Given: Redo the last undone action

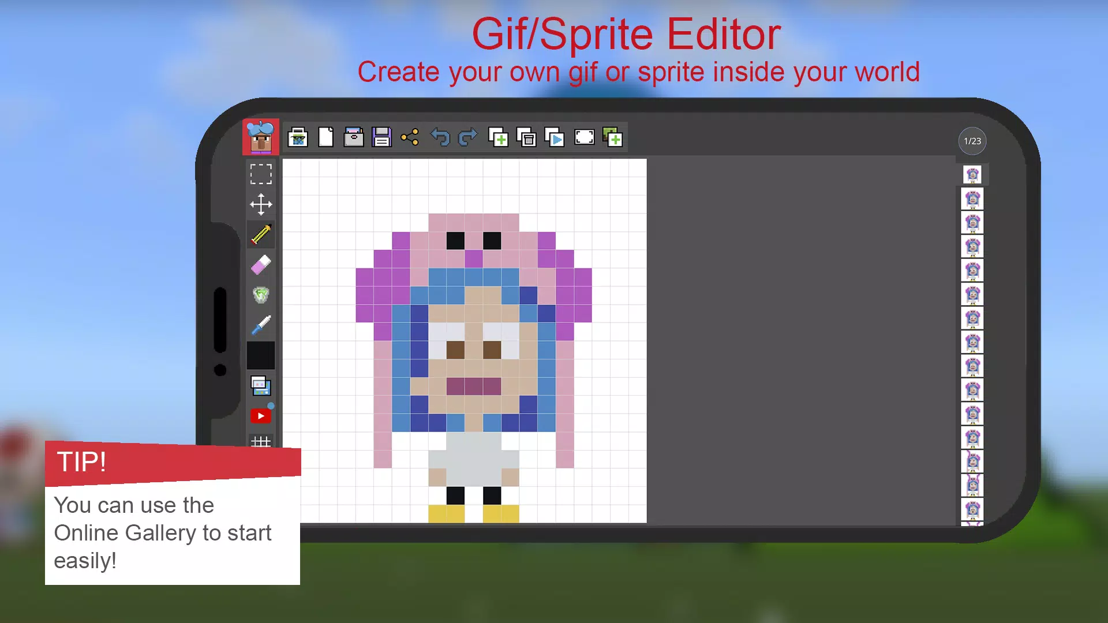Looking at the screenshot, I should pos(468,137).
